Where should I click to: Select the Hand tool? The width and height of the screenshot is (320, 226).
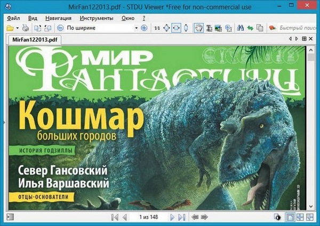point(198,28)
